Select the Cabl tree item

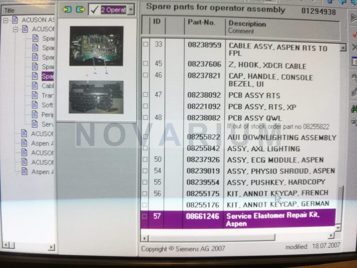(x=47, y=86)
